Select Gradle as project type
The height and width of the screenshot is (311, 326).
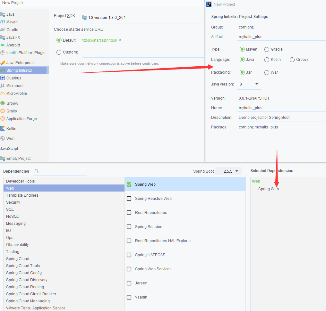click(x=267, y=49)
